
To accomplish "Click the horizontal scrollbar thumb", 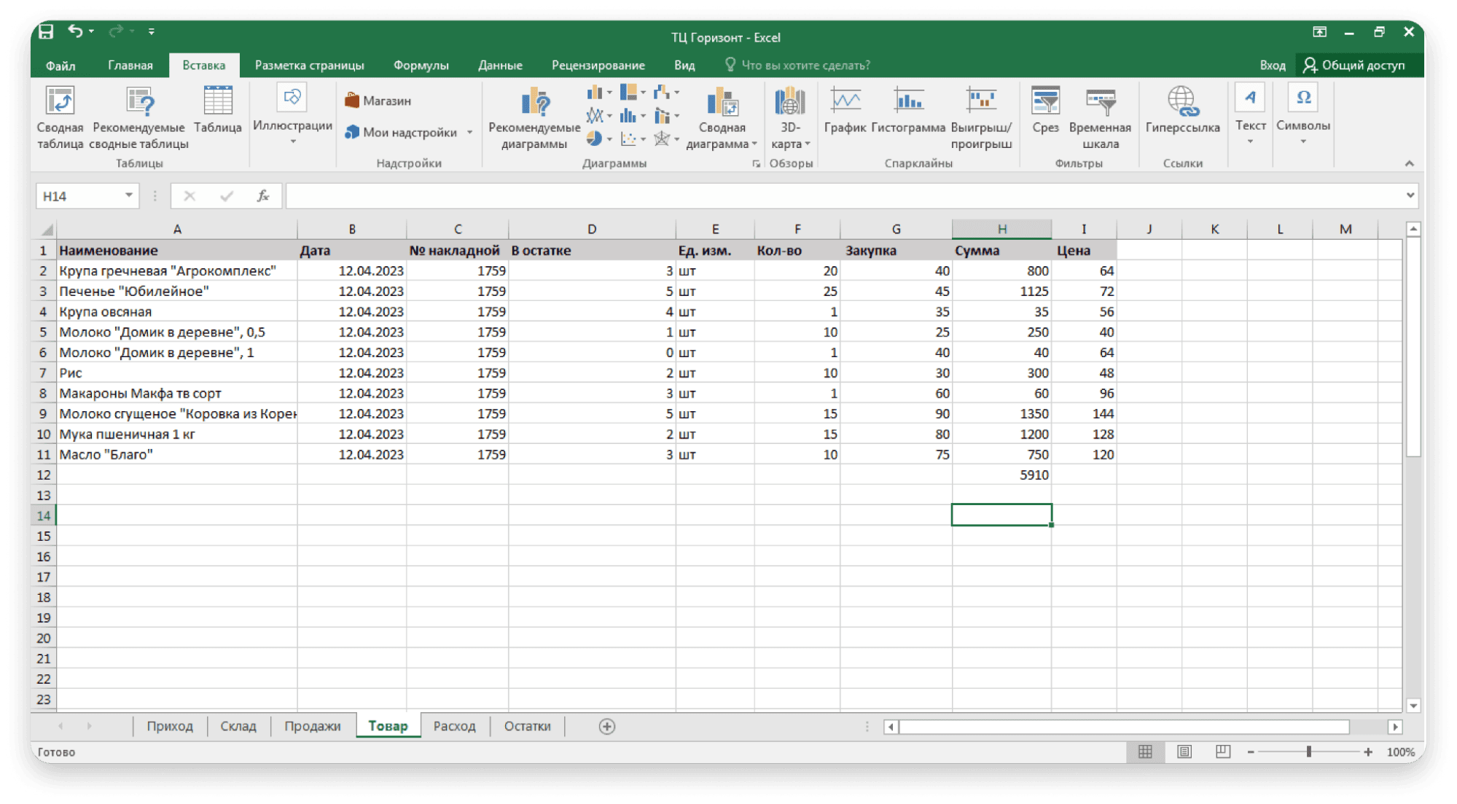I will coord(1123,727).
